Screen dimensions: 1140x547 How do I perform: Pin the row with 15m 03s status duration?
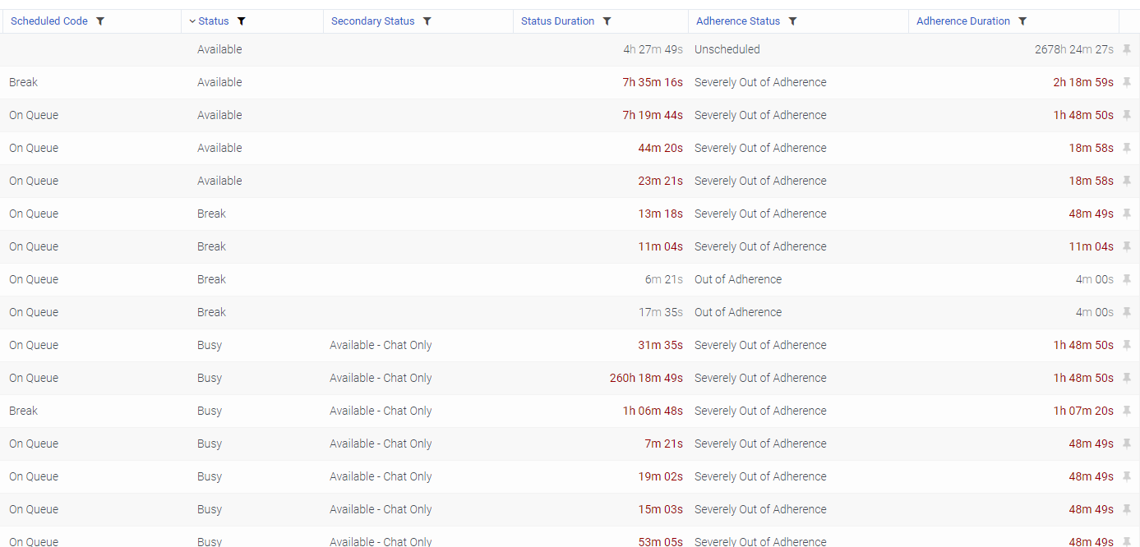1127,509
